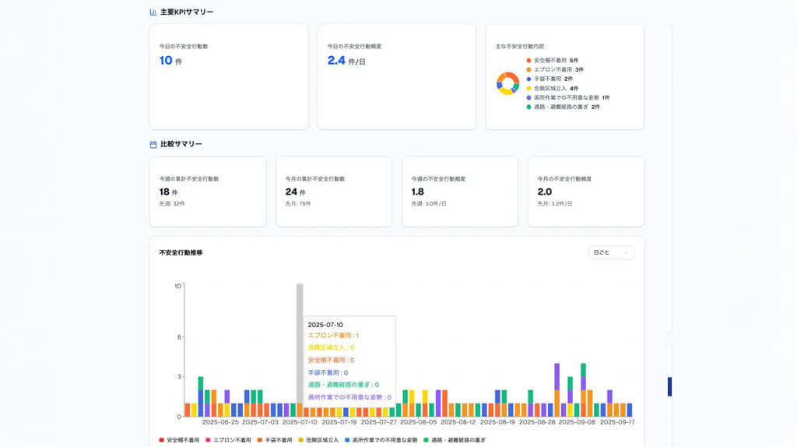This screenshot has width=797, height=447.
Task: Open the 日ごと interval dropdown
Action: point(612,253)
